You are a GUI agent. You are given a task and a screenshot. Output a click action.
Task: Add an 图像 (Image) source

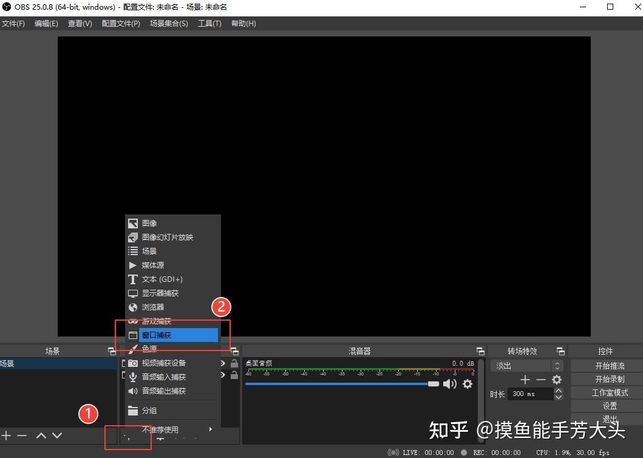coord(172,224)
